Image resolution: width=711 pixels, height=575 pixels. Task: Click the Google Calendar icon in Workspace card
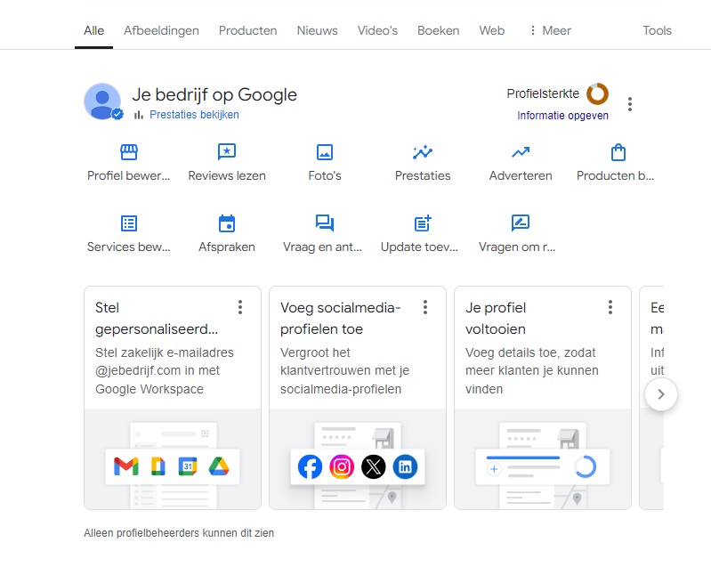188,466
